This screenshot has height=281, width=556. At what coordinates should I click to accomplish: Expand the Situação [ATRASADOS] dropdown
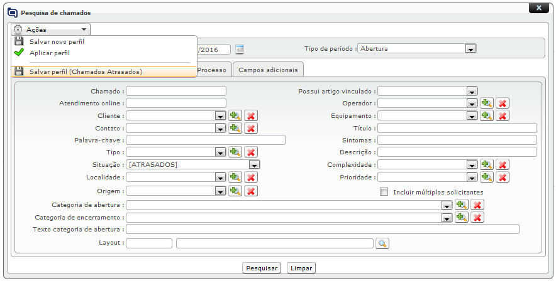pos(254,165)
